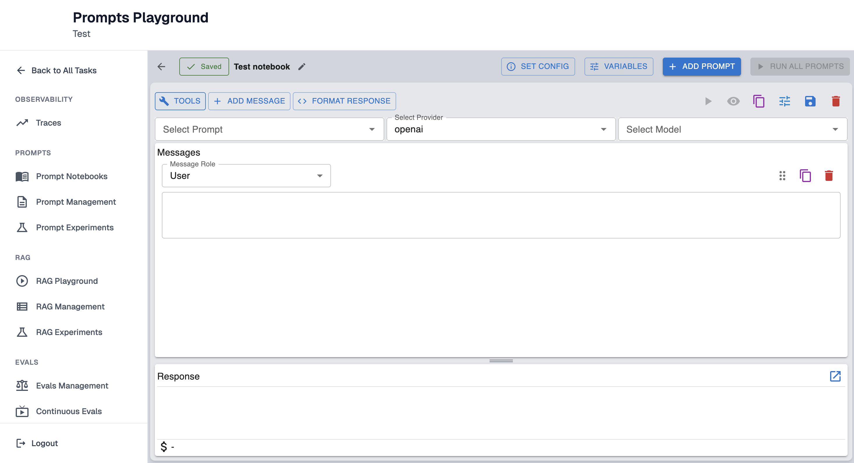The image size is (854, 463).
Task: Open the Select Provider dropdown showing openai
Action: tap(501, 129)
